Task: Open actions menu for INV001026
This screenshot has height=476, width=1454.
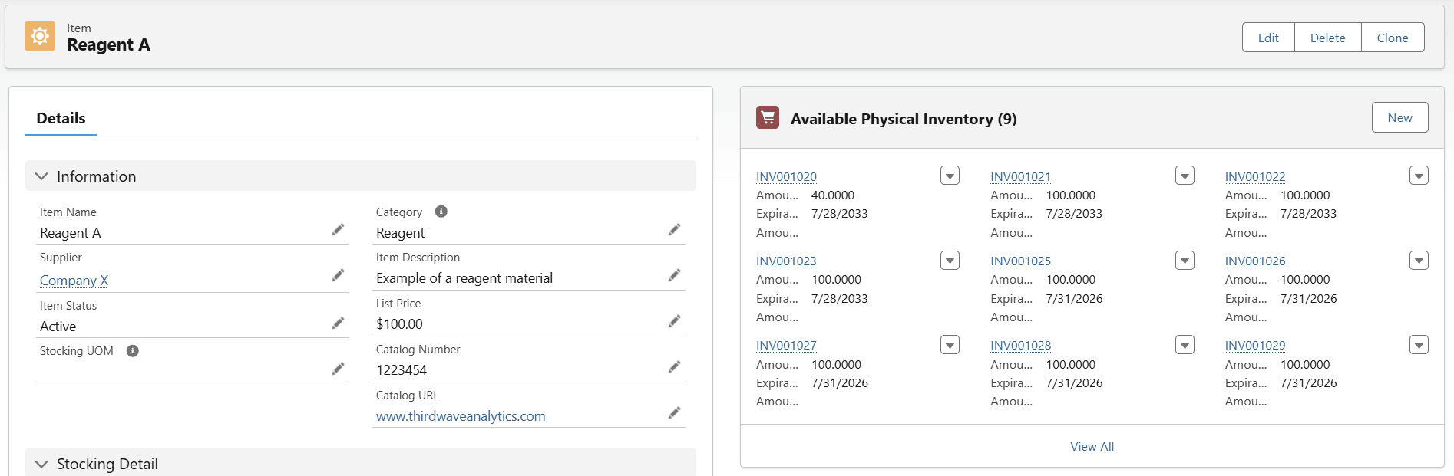Action: click(x=1419, y=261)
